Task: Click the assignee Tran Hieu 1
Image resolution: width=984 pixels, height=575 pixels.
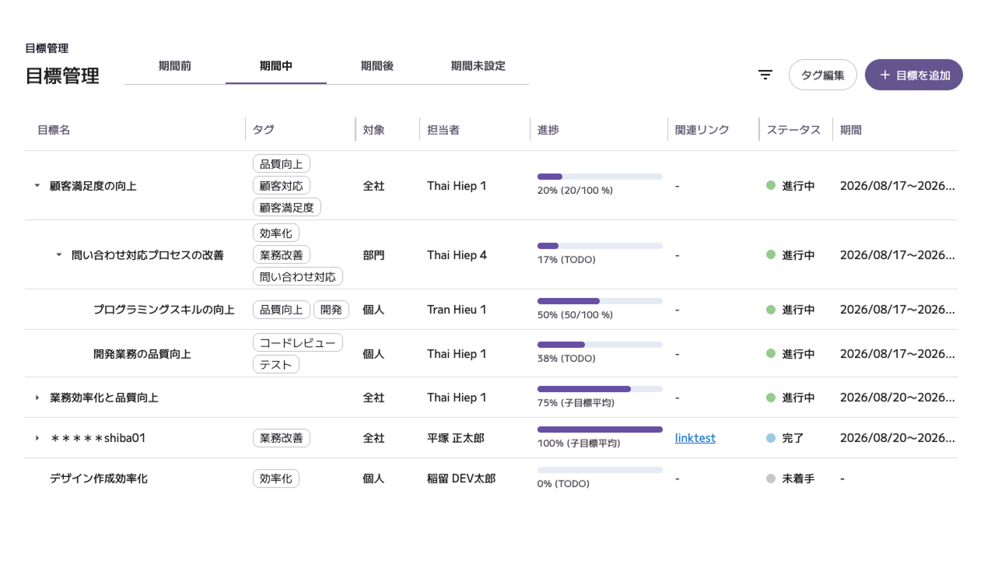Action: (457, 310)
